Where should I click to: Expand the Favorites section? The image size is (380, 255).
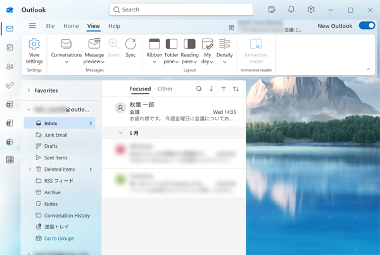[29, 90]
